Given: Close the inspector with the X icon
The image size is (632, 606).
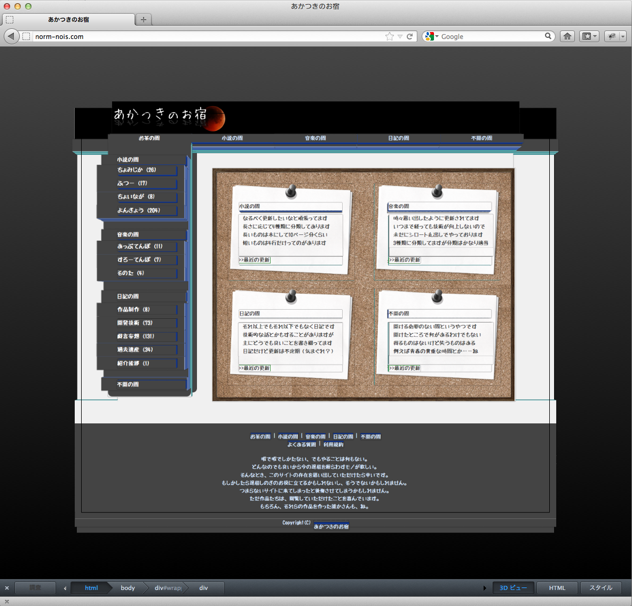Looking at the screenshot, I should tap(7, 588).
